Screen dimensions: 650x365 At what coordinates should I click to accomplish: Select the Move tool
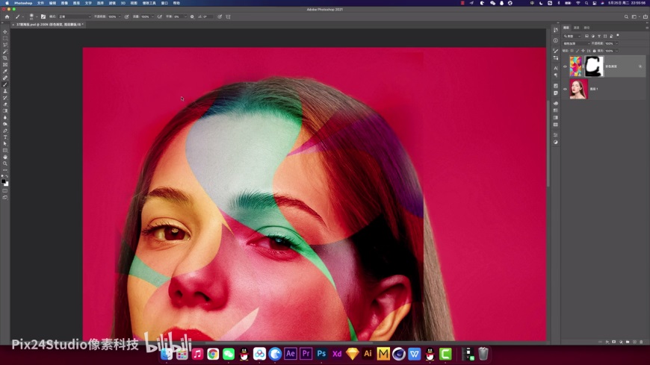5,32
